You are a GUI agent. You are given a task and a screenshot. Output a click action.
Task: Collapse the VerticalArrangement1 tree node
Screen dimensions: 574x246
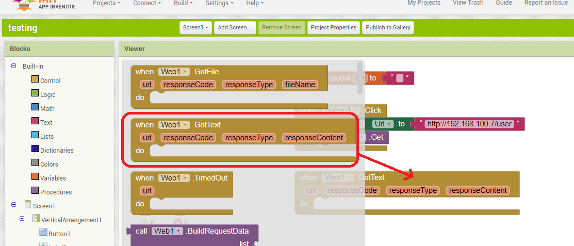[22, 219]
